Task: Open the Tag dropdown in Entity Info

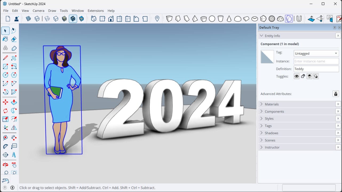Action: [336, 53]
